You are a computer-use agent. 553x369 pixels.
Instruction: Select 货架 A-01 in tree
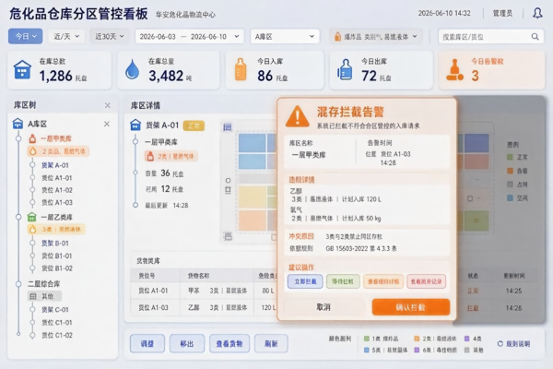(x=55, y=165)
